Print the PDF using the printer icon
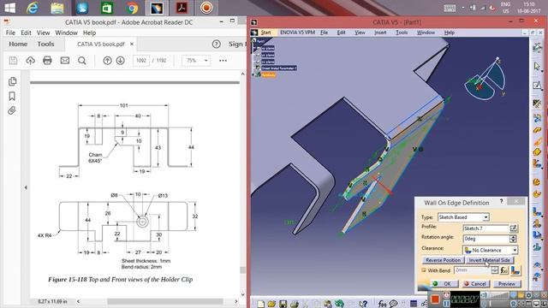The image size is (548, 308). pyautogui.click(x=47, y=61)
